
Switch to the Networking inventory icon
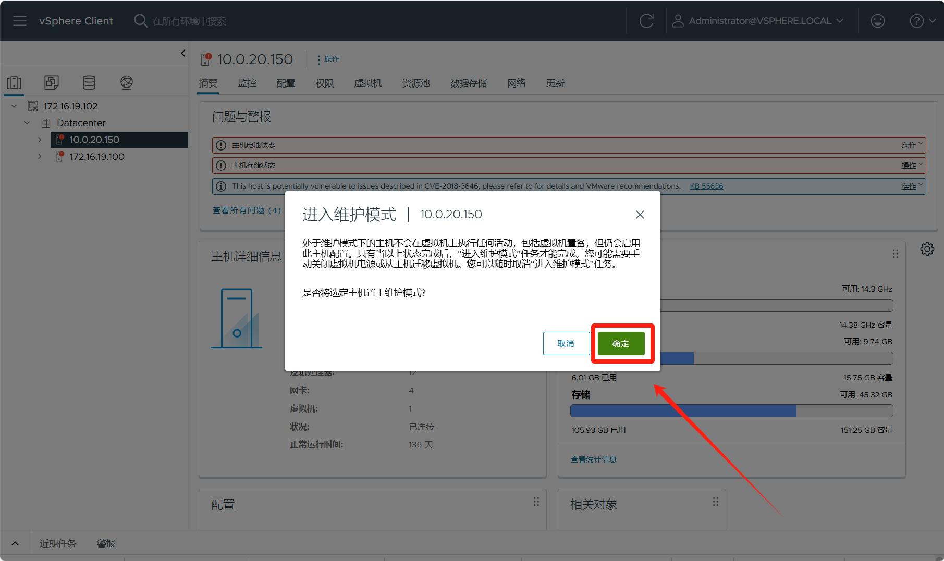tap(127, 82)
